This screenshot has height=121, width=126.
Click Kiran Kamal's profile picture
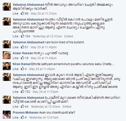(x=7, y=66)
